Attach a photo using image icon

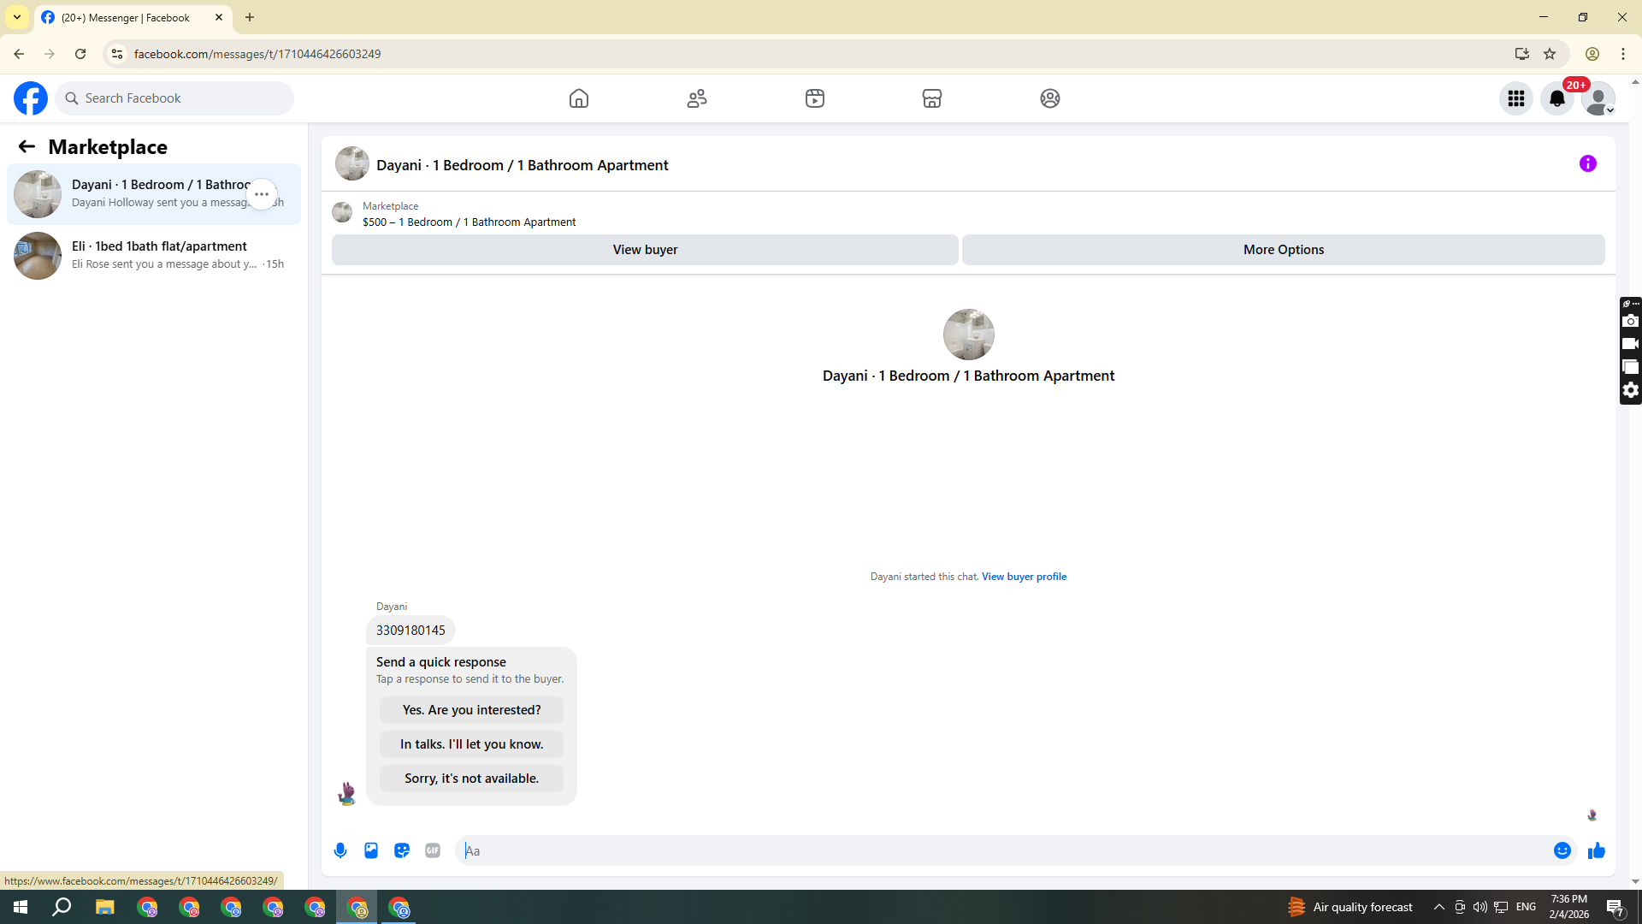371,850
